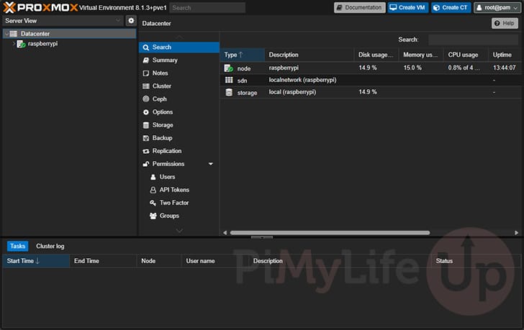Image resolution: width=524 pixels, height=330 pixels.
Task: Click the Permissions unlock icon
Action: click(x=145, y=164)
